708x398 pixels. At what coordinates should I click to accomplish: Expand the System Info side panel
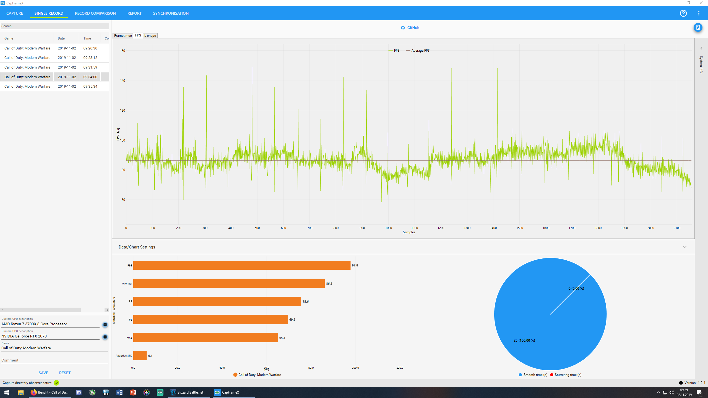701,48
